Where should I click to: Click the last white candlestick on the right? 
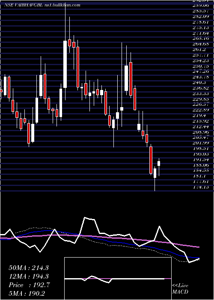click(x=159, y=164)
